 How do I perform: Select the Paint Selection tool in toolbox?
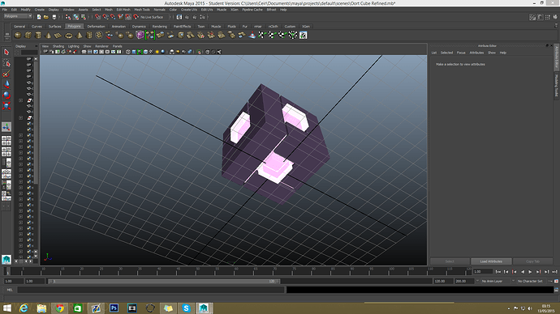(x=6, y=74)
